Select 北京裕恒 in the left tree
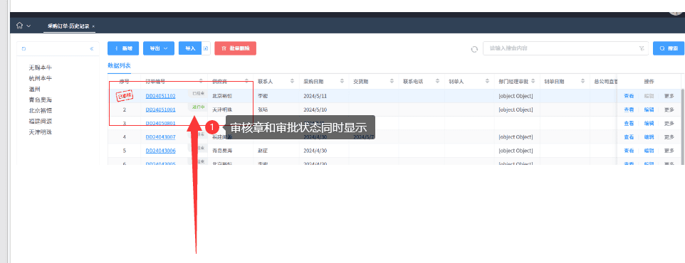This screenshot has height=263, width=685. (40, 110)
